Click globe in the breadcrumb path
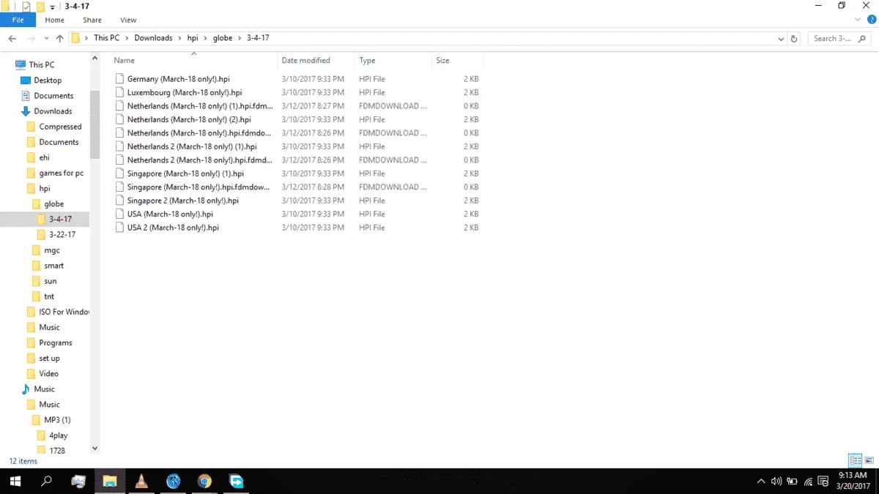This screenshot has height=494, width=879. [x=223, y=38]
